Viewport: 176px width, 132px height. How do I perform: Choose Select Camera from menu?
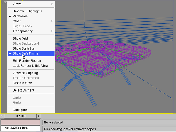coord(31,90)
